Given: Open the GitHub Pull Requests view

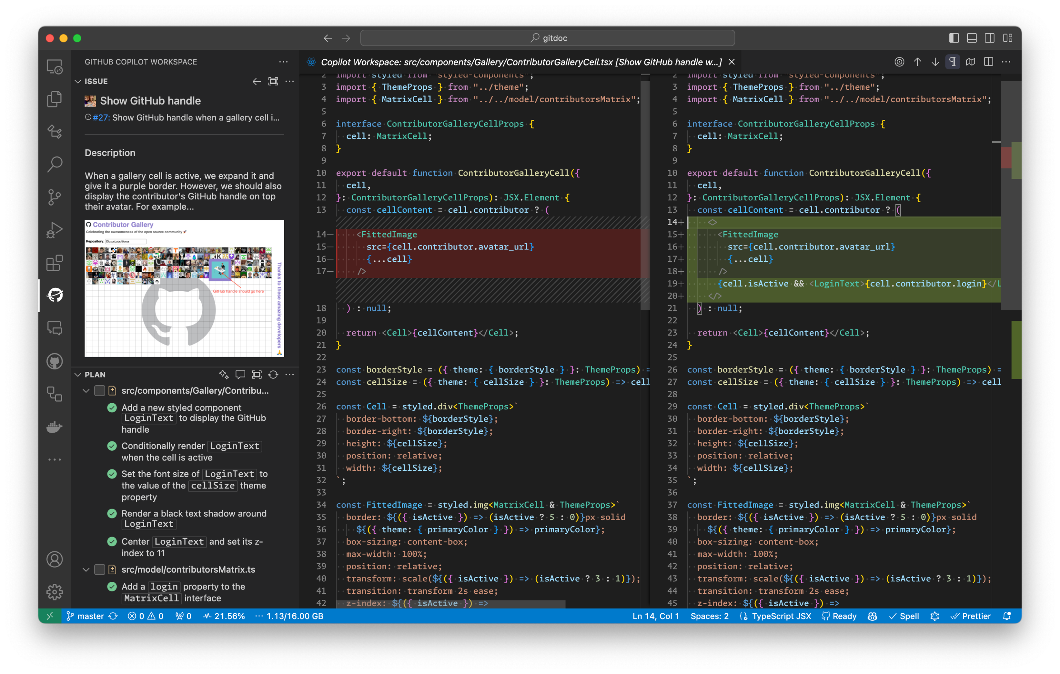Looking at the screenshot, I should coord(54,361).
